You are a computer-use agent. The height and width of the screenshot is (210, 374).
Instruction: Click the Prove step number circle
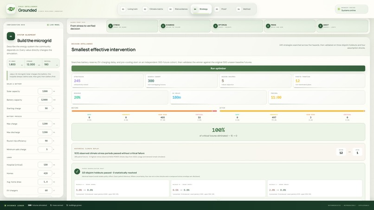(x=268, y=26)
